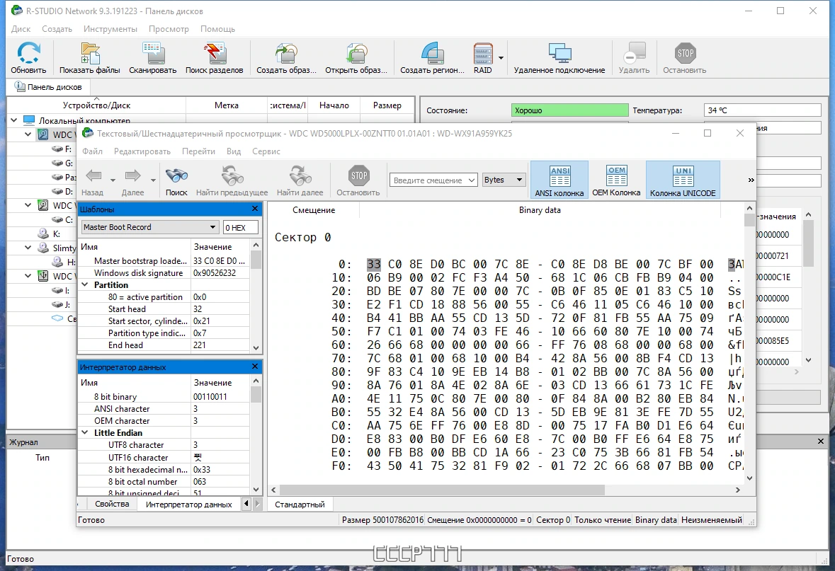Switch to Интерпретатор данных bottom tab
The width and height of the screenshot is (835, 571).
tap(188, 504)
